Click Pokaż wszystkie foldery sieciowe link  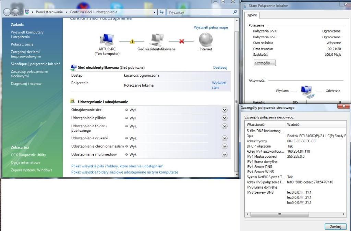pos(125,172)
